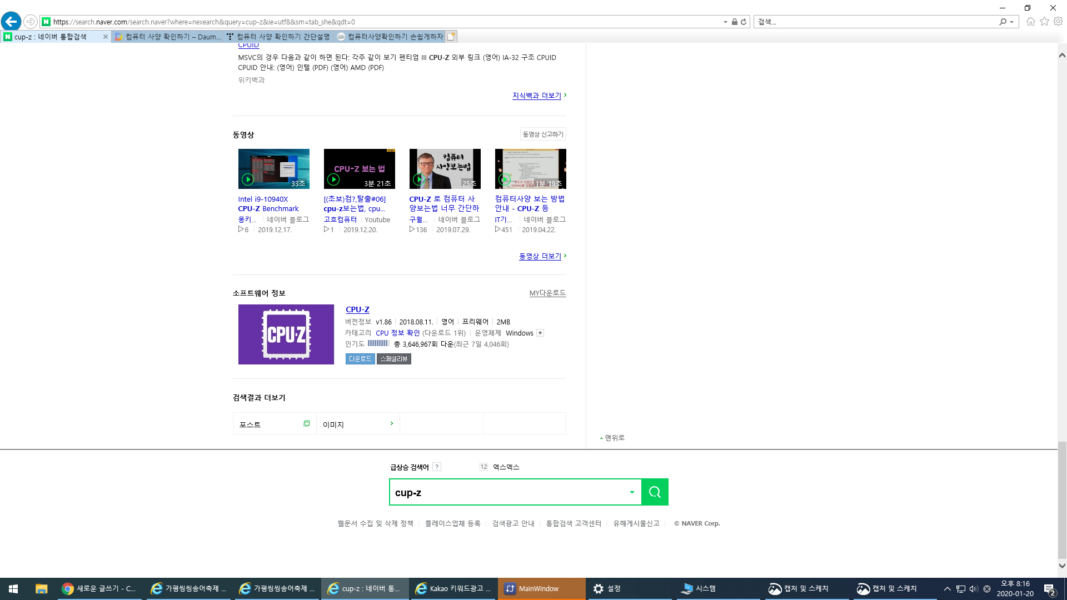Open the browser tools gear icon
This screenshot has width=1067, height=600.
pos(1058,22)
